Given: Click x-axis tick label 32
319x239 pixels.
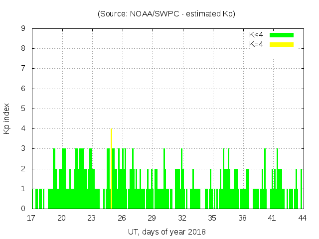Looking at the screenshot, I should tap(182, 218).
